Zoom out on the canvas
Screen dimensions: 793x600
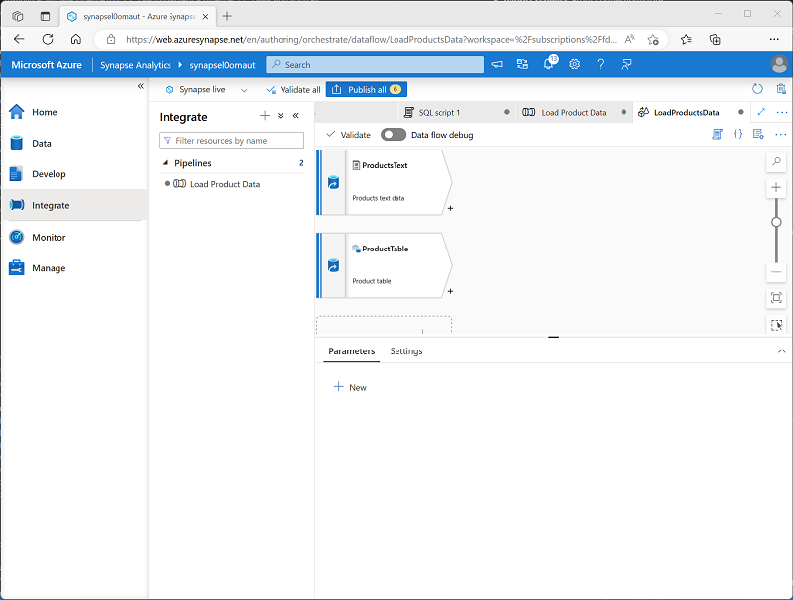(x=776, y=272)
